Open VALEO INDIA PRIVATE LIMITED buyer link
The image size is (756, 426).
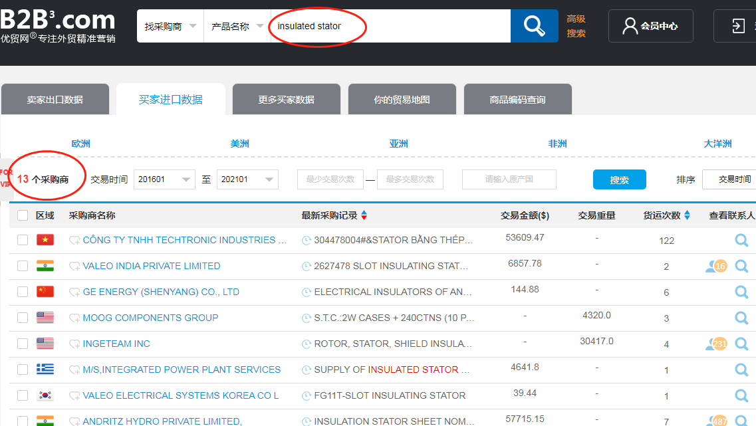(x=152, y=266)
